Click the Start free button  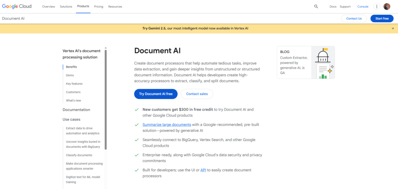pyautogui.click(x=382, y=19)
